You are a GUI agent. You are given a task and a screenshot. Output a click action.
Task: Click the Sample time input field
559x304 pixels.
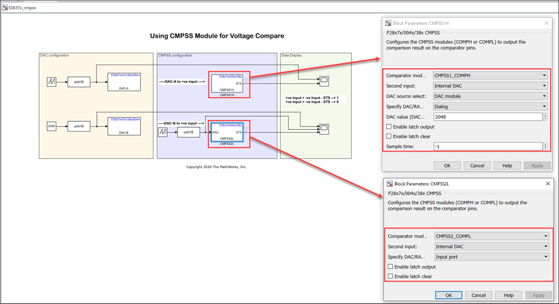point(487,146)
